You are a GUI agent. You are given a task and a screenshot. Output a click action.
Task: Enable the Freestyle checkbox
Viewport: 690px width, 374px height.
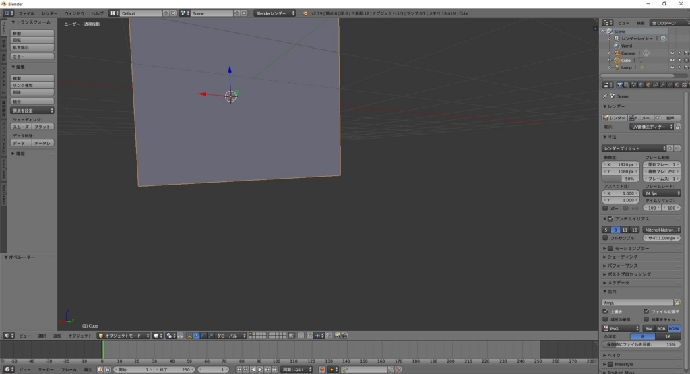point(610,364)
